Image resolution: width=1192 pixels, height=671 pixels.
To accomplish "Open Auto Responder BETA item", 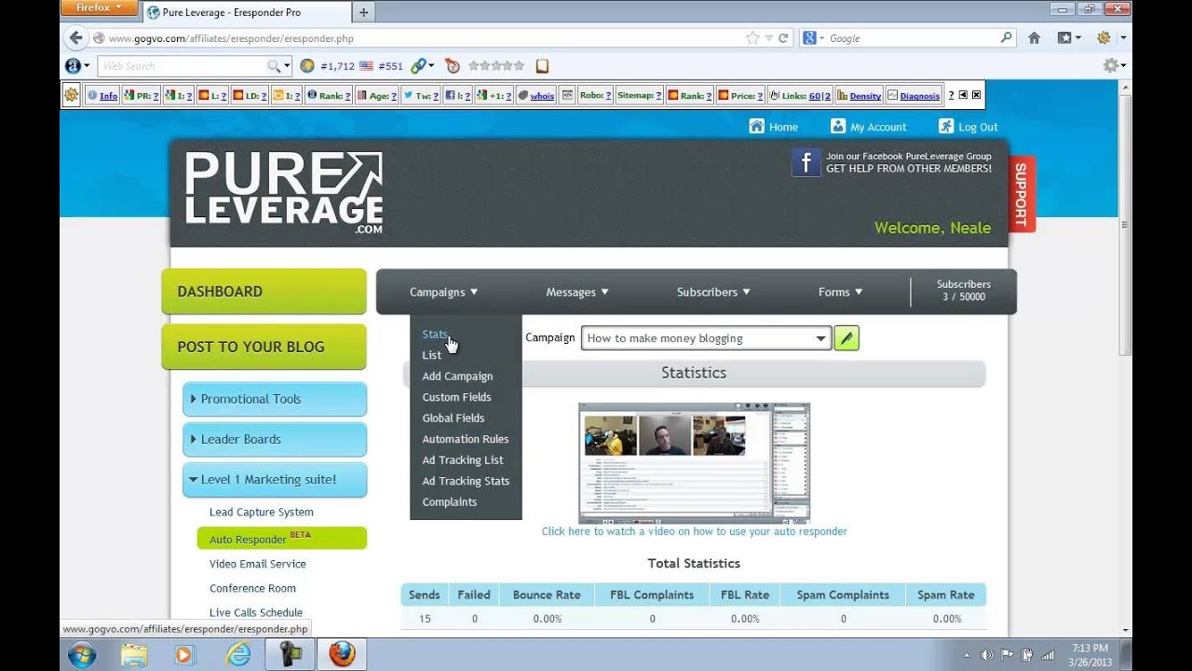I will pyautogui.click(x=281, y=539).
